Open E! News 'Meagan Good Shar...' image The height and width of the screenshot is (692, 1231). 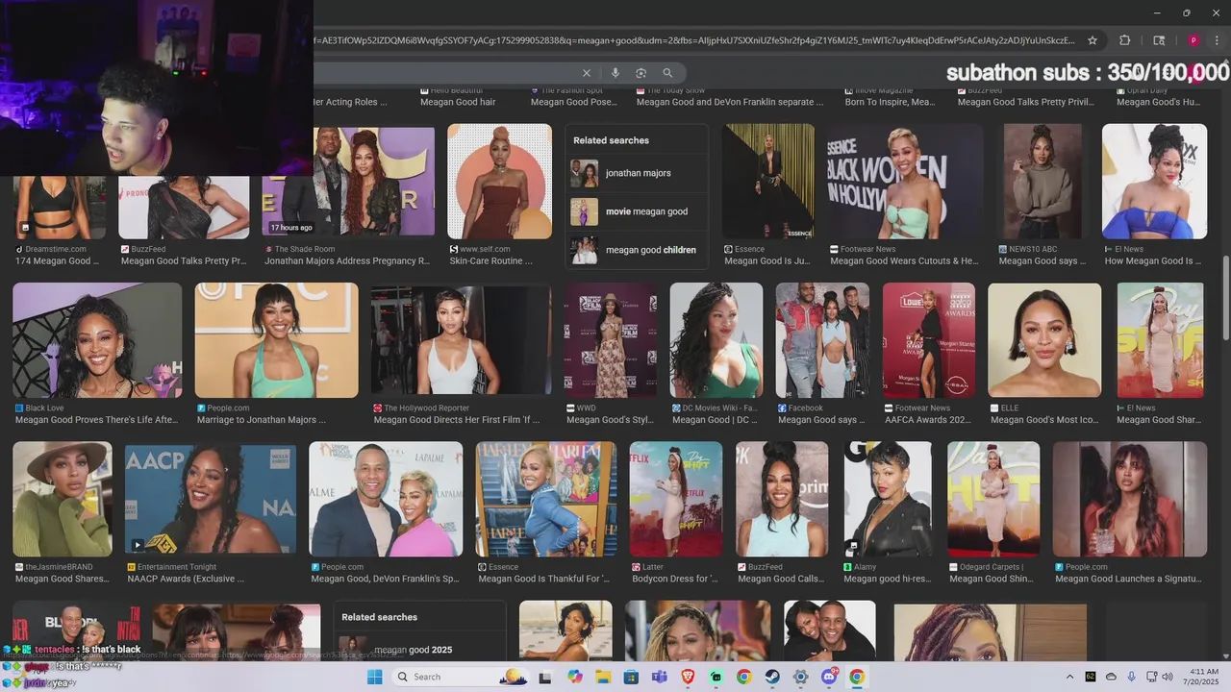tap(1160, 340)
